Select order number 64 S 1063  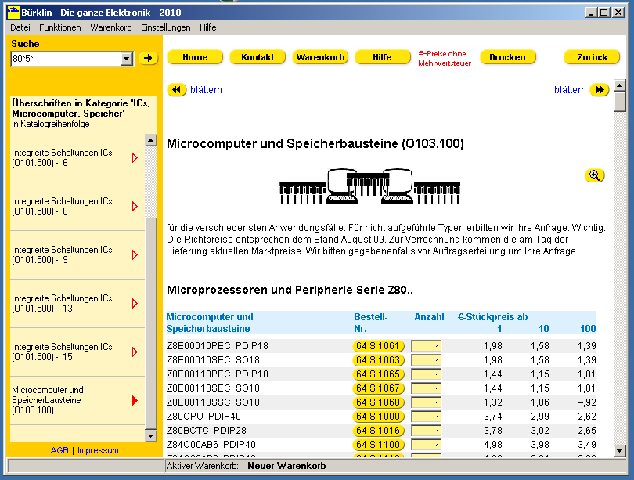tap(378, 360)
